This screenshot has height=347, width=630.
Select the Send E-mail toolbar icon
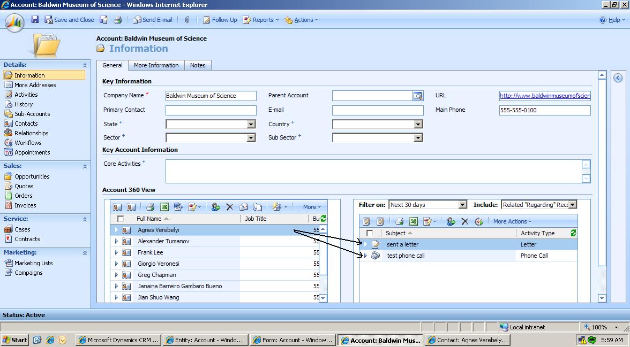pos(153,20)
